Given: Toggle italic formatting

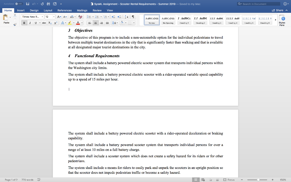Looking at the screenshot, I should (x=30, y=23).
